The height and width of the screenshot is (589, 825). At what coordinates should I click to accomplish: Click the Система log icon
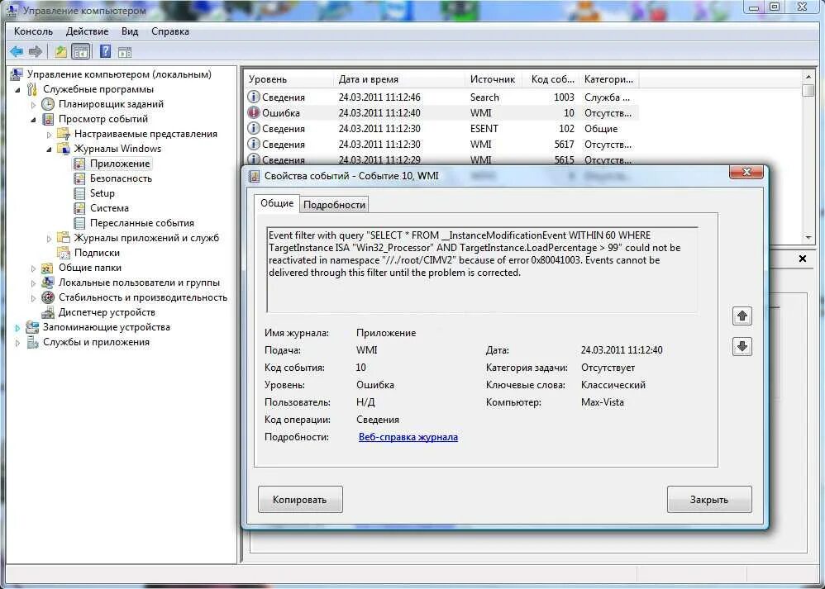click(x=79, y=208)
